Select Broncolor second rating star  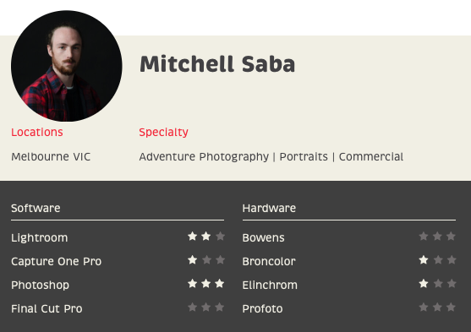pos(438,259)
